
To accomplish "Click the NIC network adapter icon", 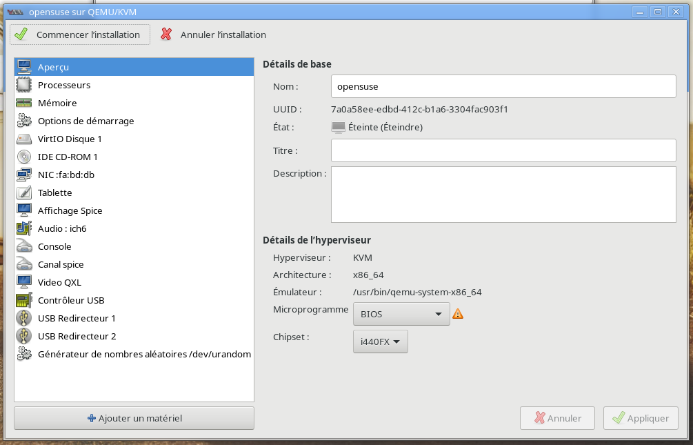I will 24,175.
